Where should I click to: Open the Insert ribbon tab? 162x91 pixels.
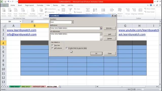[x=20, y=5]
